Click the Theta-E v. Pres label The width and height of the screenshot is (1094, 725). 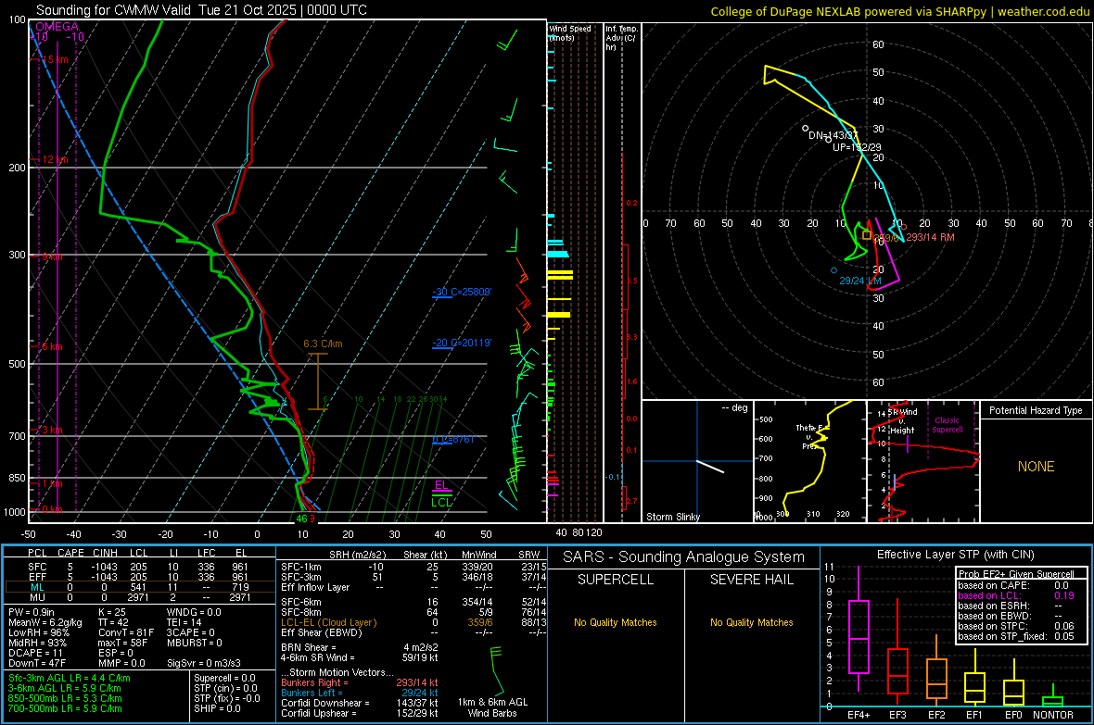click(x=810, y=436)
